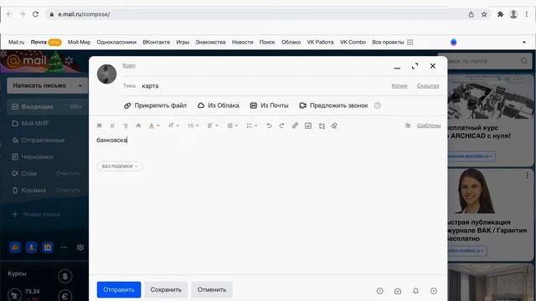The width and height of the screenshot is (536, 301).
Task: Open the sidebar calendar icon
Action: 48,247
